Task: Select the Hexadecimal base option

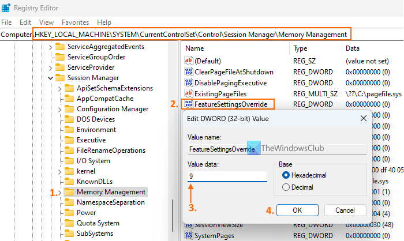Action: click(287, 175)
